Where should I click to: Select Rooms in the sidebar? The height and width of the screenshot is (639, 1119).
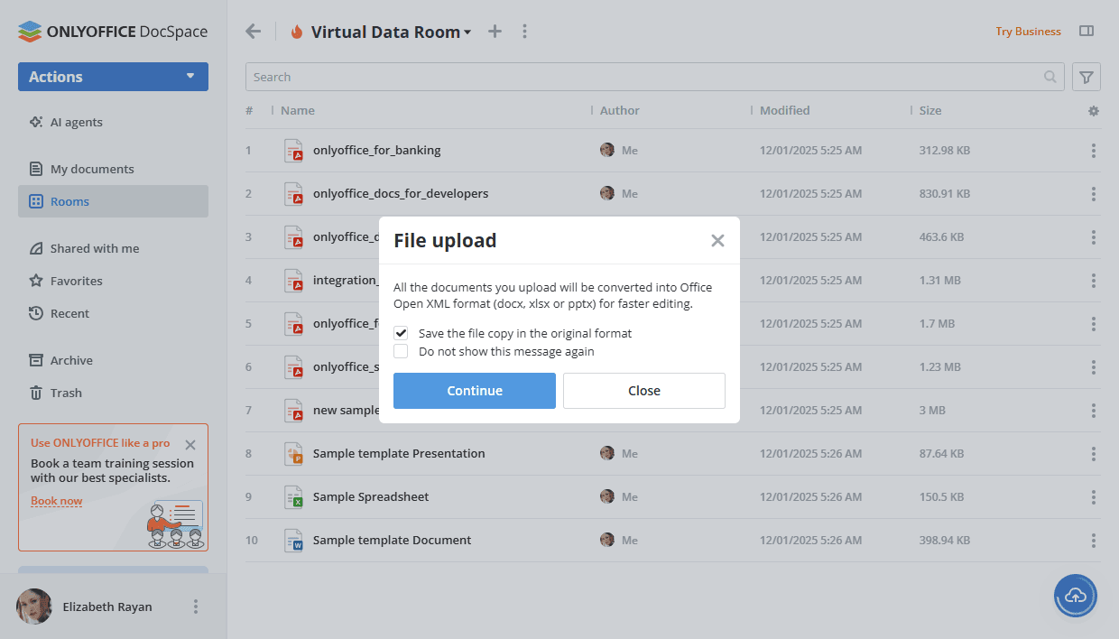pos(113,201)
